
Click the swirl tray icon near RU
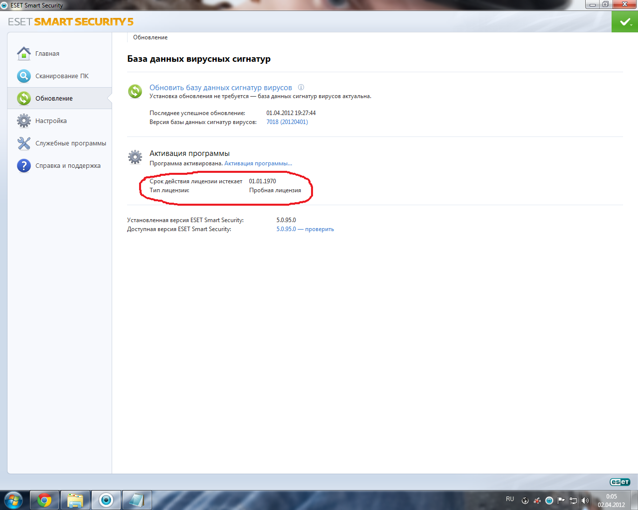(x=525, y=501)
